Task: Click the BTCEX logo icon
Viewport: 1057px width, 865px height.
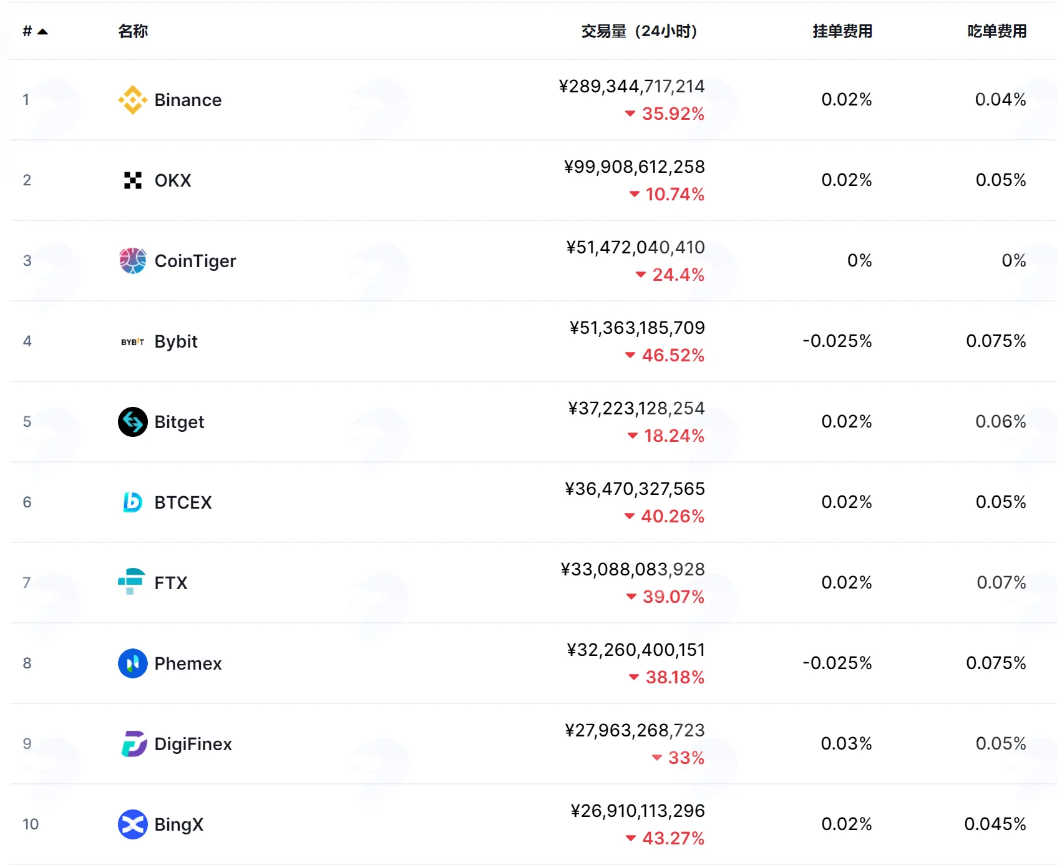Action: (x=132, y=502)
